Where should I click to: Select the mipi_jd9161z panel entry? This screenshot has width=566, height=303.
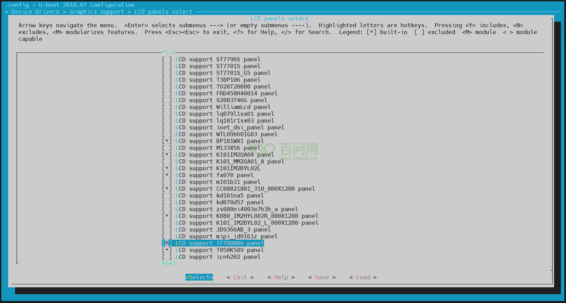tap(226, 237)
